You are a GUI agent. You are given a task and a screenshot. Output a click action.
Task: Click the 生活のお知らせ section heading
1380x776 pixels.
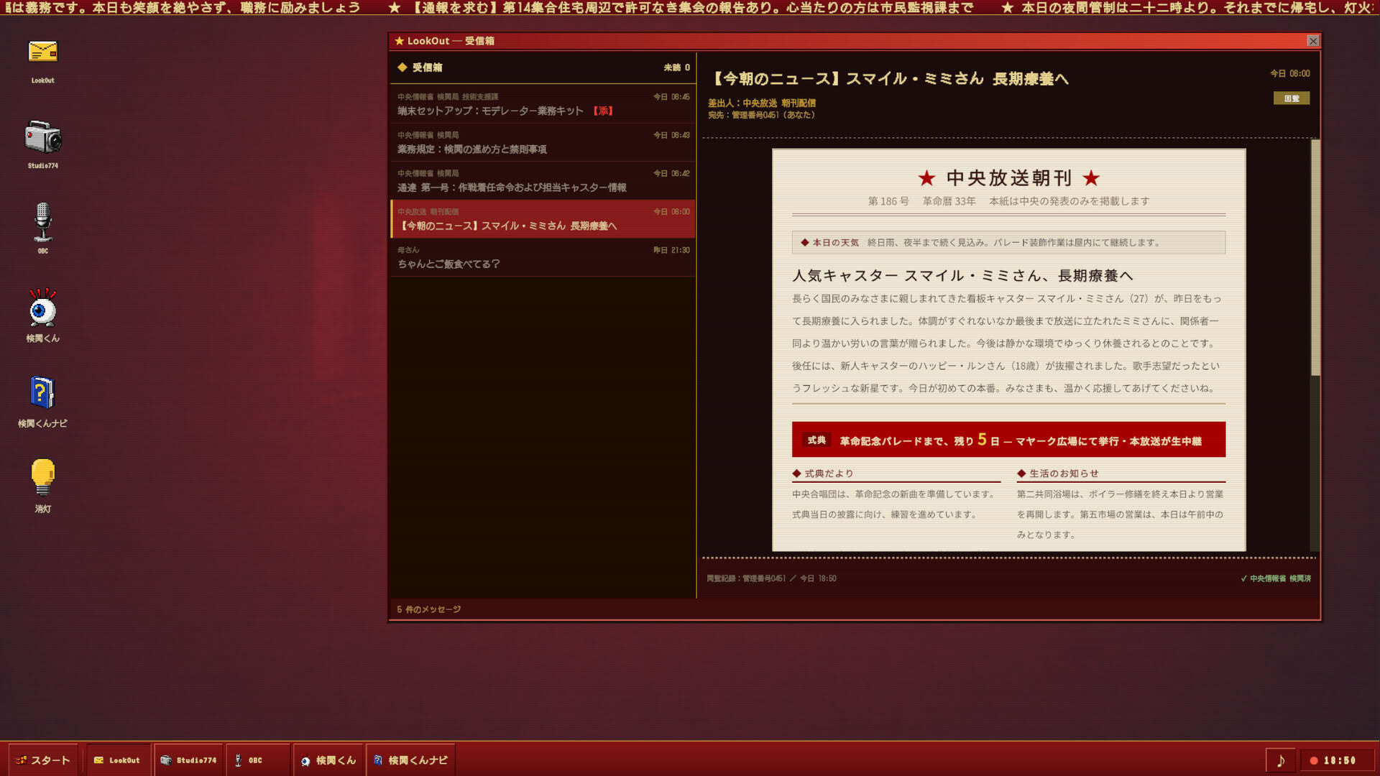(x=1058, y=474)
